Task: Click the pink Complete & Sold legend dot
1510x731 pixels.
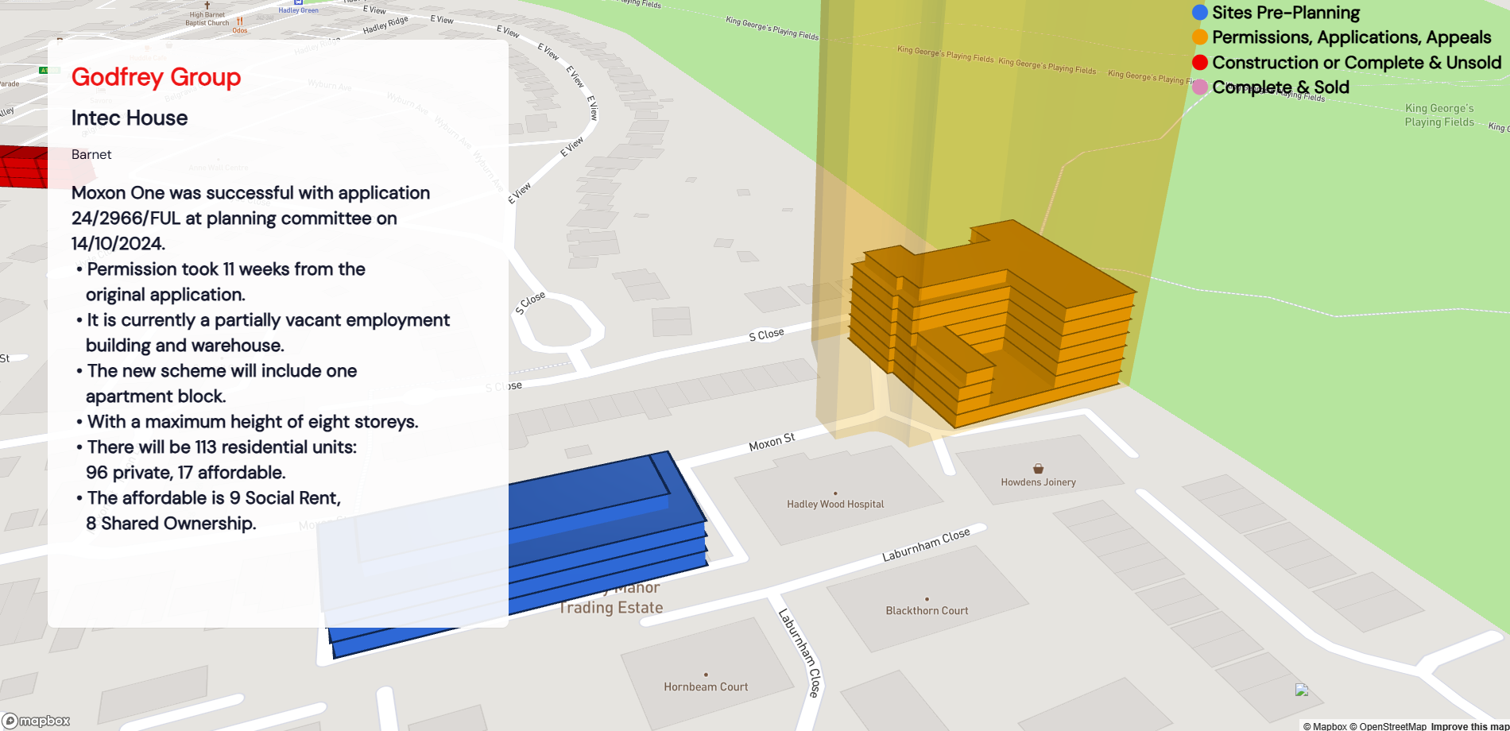Action: click(x=1200, y=87)
